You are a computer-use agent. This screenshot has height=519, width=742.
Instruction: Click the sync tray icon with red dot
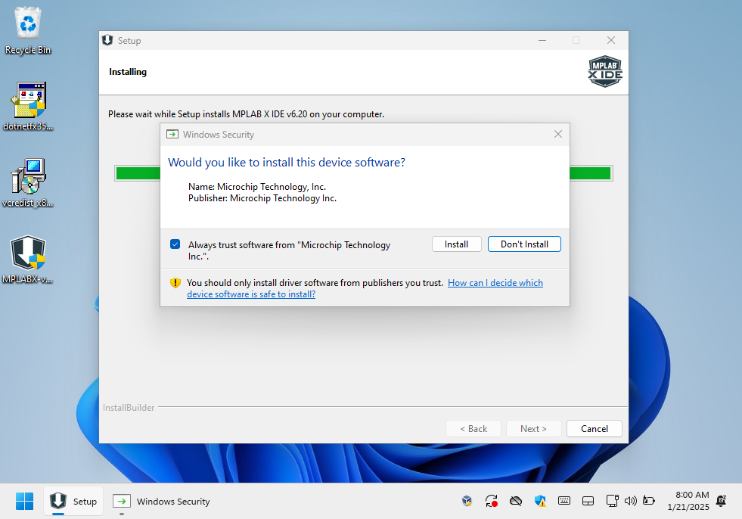(491, 501)
